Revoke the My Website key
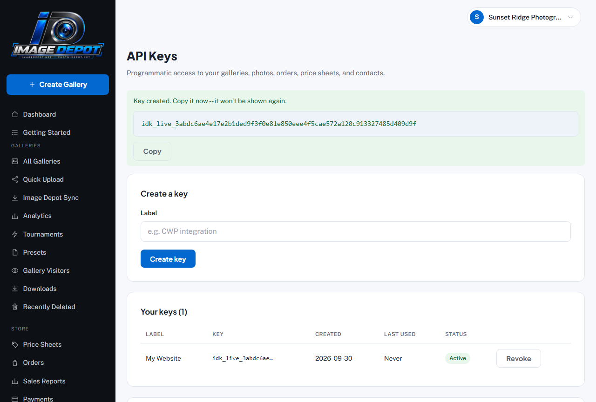Screen dimensions: 596x402 [519, 358]
